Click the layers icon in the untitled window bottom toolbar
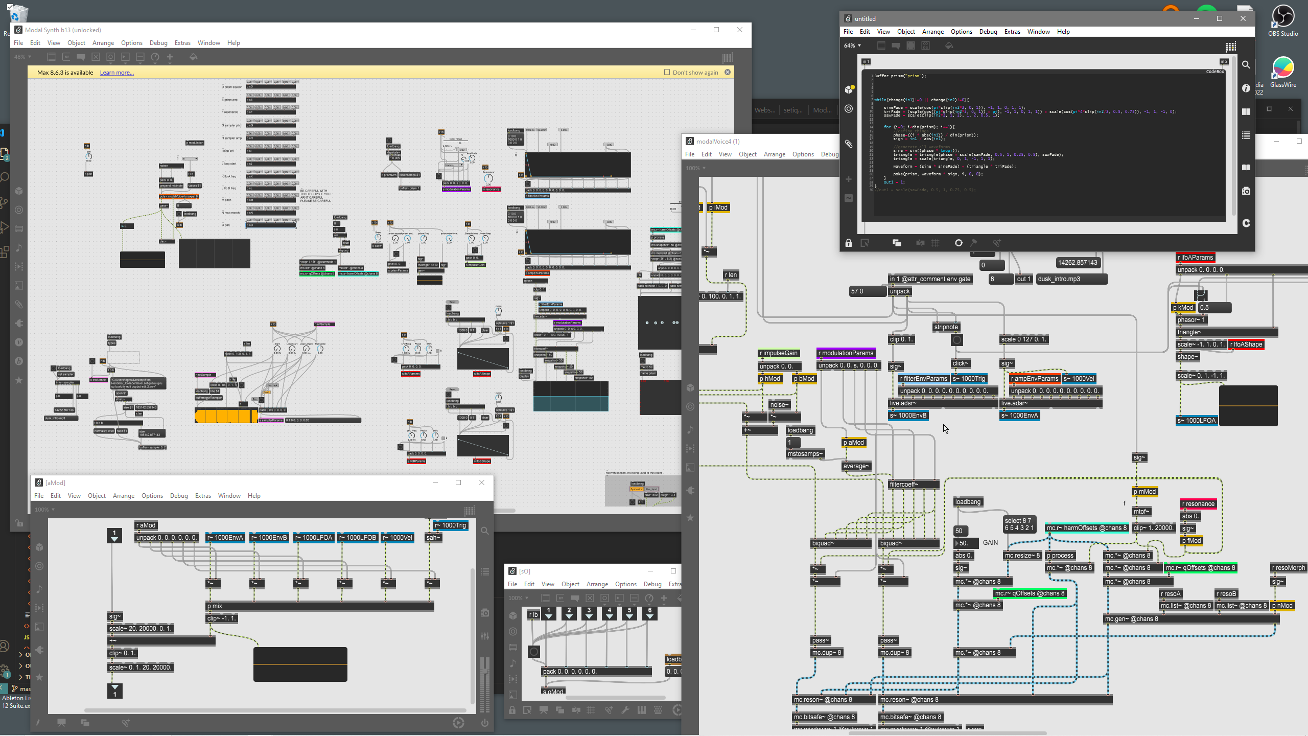1308x736 pixels. 897,243
